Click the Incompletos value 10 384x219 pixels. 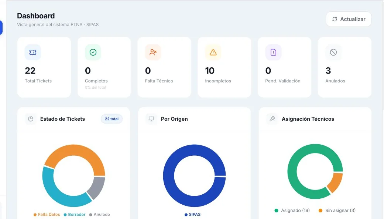[210, 71]
